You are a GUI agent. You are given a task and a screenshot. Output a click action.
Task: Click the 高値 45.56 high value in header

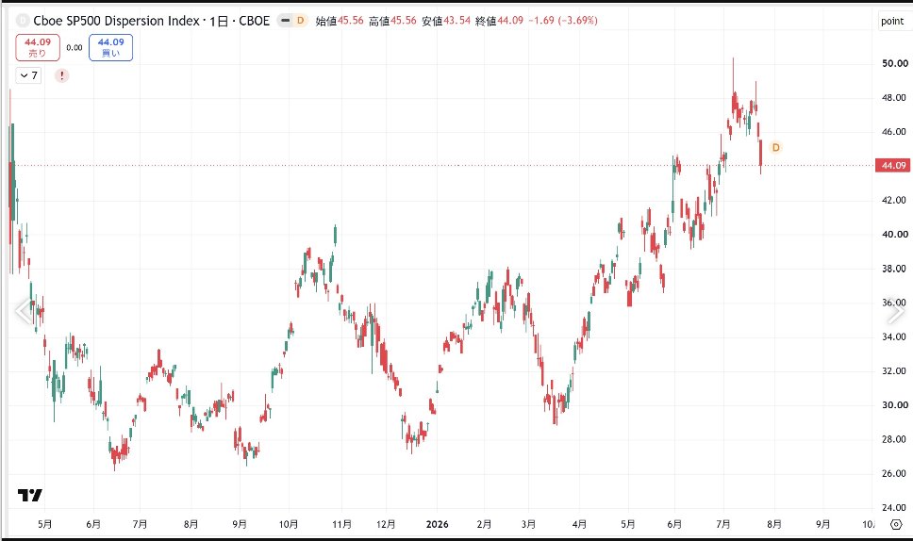[x=392, y=21]
